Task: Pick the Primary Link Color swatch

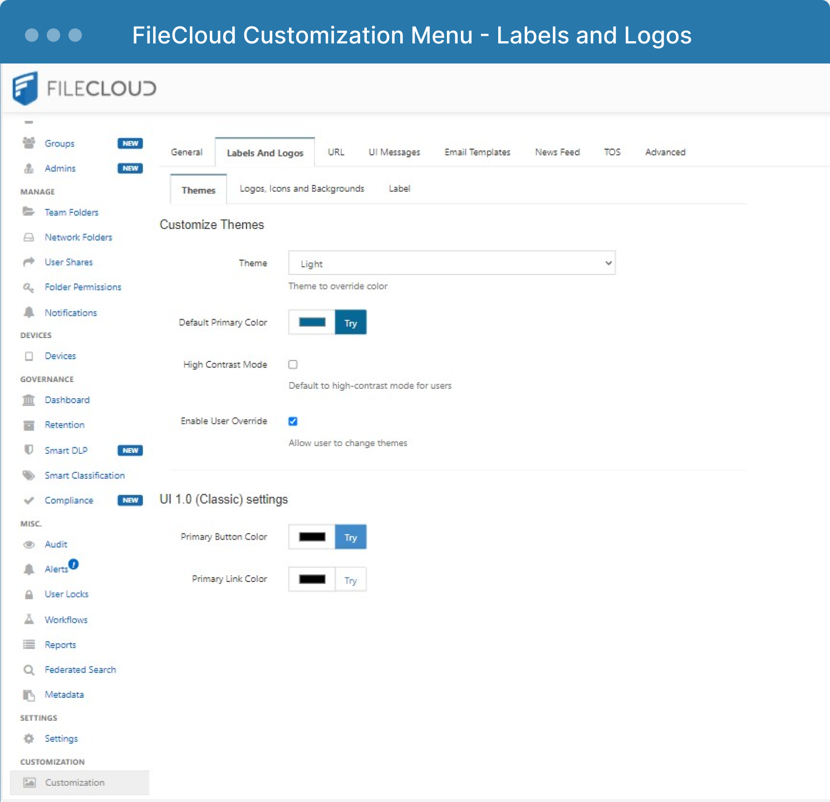Action: coord(312,580)
